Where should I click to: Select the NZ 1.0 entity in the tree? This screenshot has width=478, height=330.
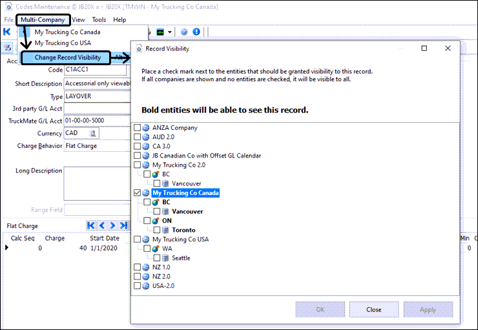(162, 267)
